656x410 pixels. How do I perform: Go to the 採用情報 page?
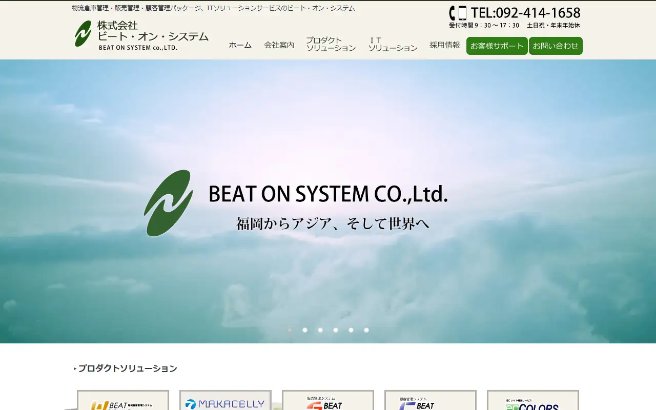point(445,45)
